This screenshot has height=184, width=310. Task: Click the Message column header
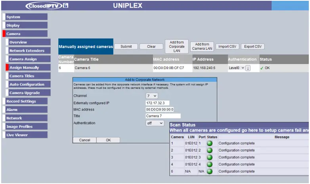282,137
